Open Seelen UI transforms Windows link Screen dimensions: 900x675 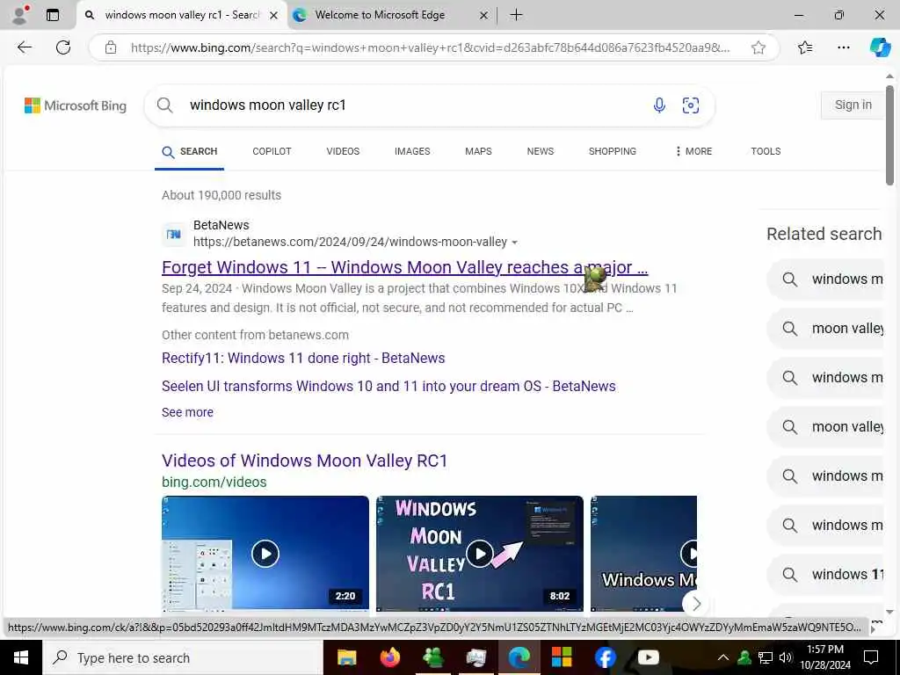coord(388,387)
